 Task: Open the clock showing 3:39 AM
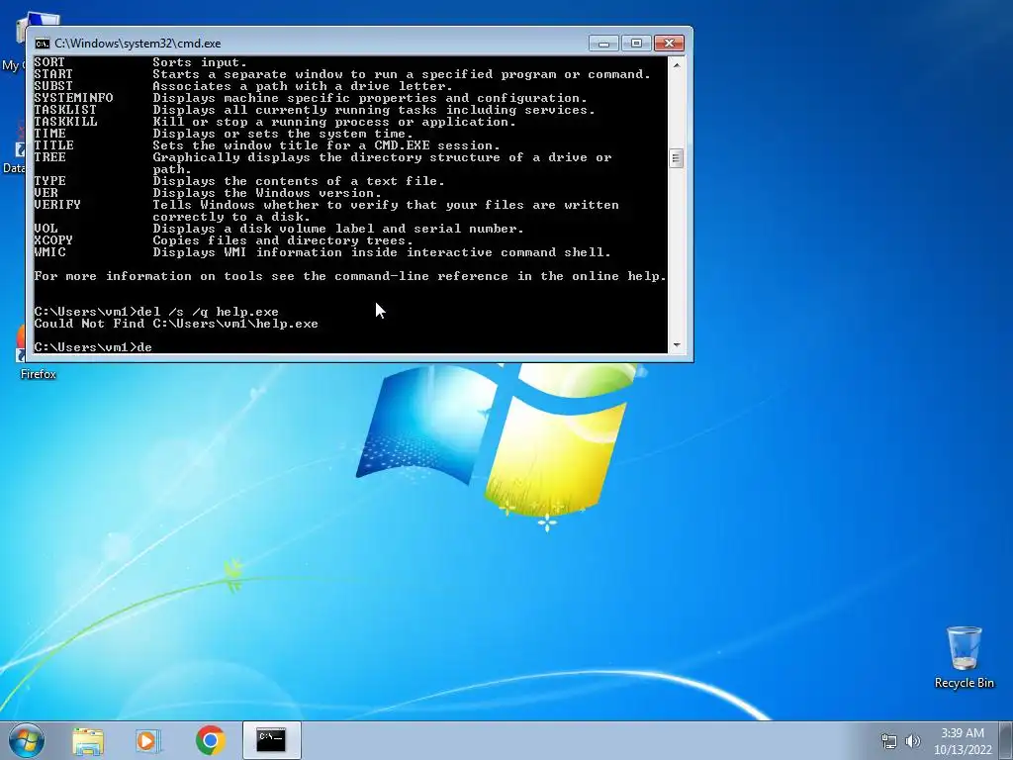(962, 733)
